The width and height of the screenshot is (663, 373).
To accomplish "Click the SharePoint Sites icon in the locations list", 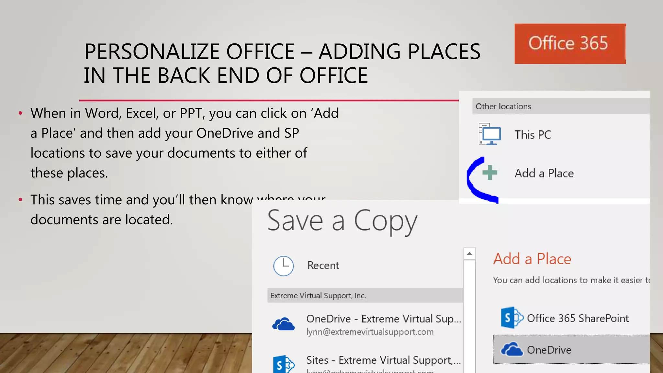I will tap(284, 364).
